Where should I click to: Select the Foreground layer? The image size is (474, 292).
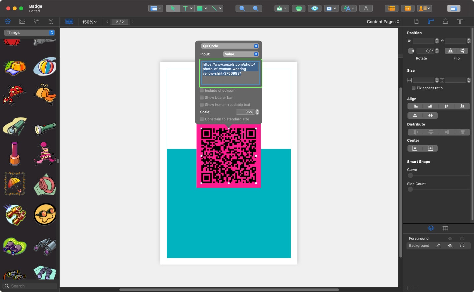[439, 239]
